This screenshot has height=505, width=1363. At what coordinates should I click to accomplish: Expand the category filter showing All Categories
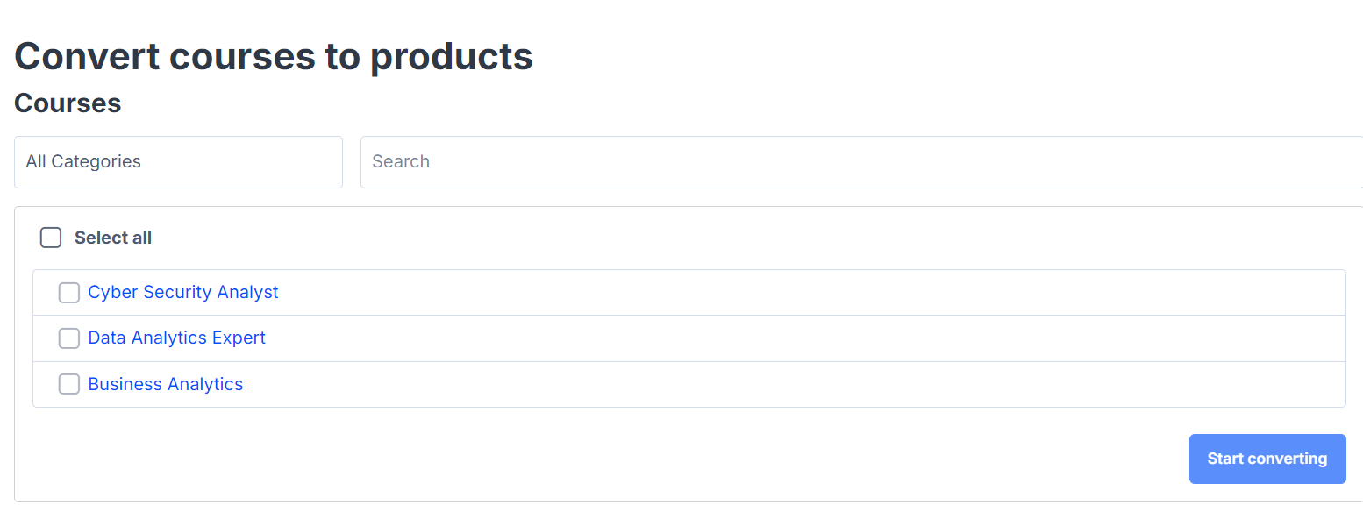(83, 162)
